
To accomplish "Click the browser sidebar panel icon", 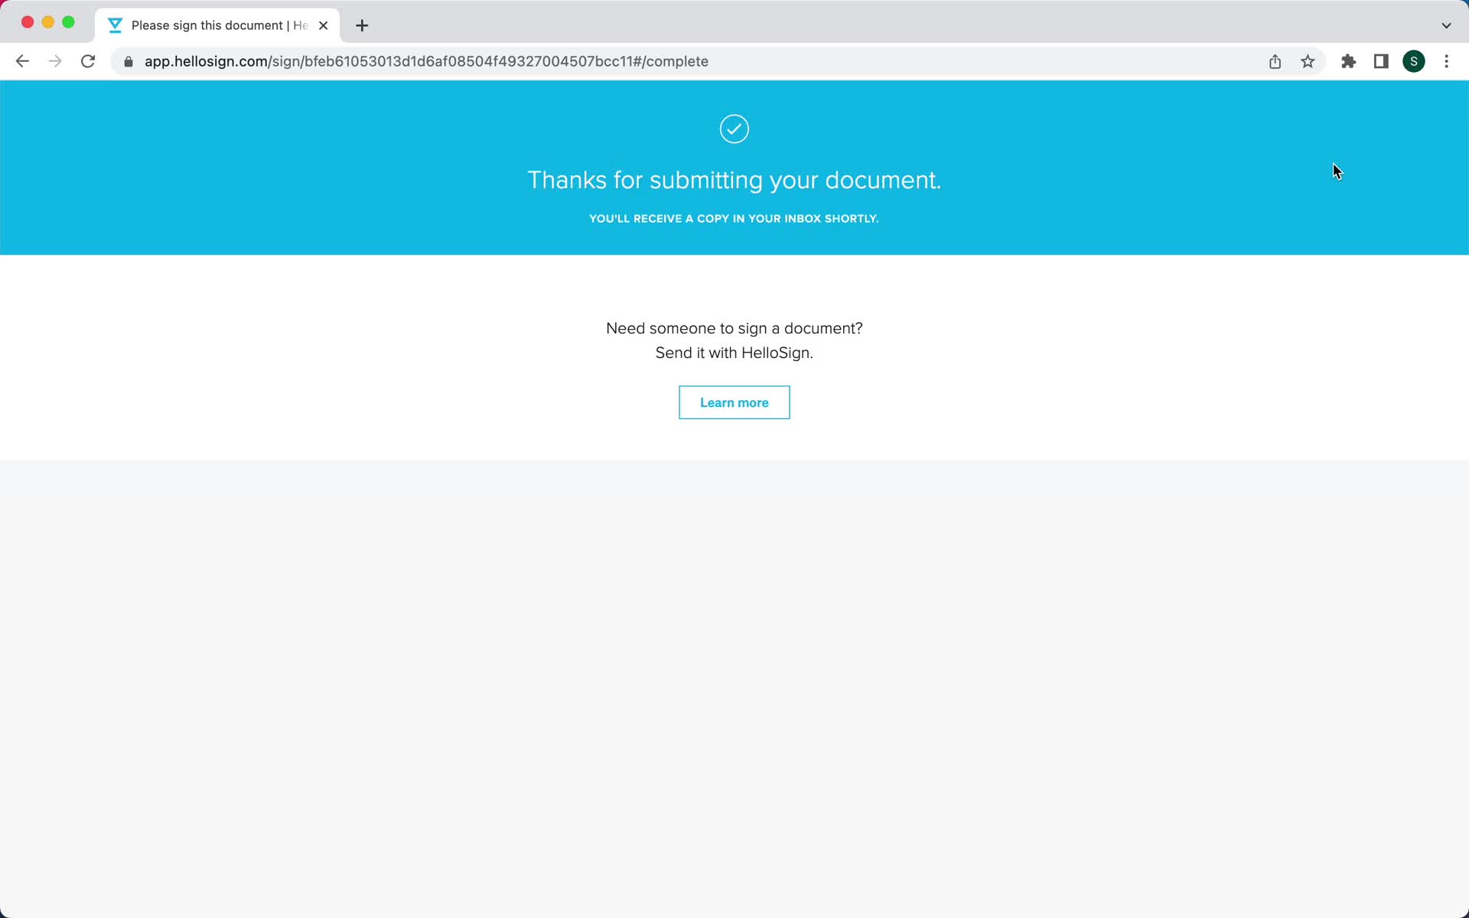I will [x=1381, y=61].
